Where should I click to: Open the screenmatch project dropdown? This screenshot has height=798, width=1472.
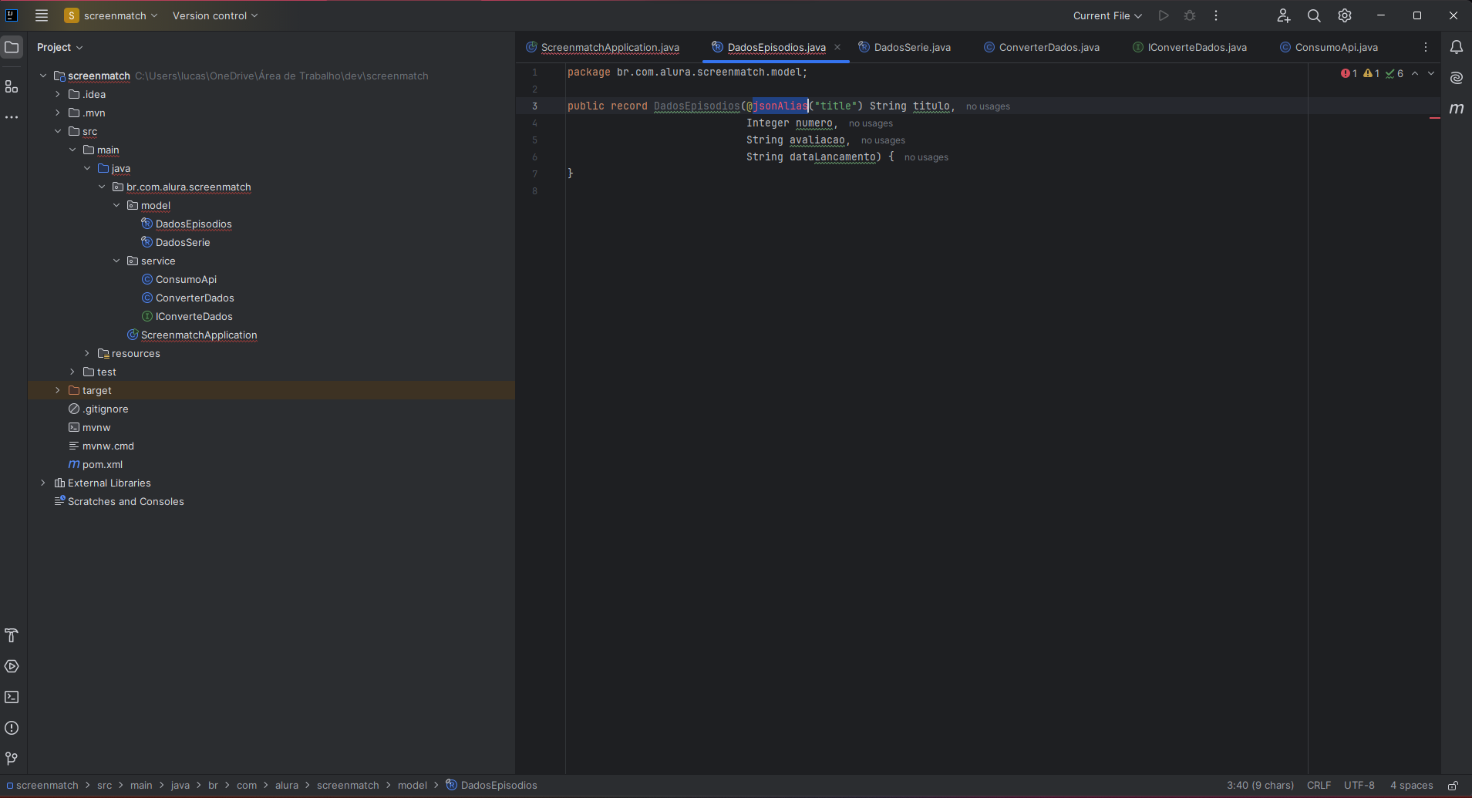(111, 15)
